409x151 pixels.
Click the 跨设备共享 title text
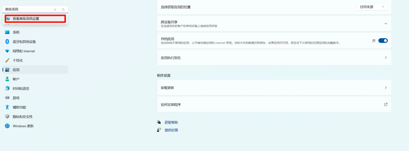169,22
